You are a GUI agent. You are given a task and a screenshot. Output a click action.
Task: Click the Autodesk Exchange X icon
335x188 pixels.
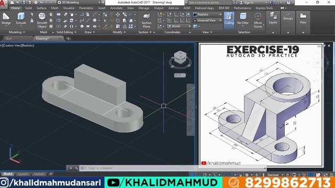pos(271,3)
